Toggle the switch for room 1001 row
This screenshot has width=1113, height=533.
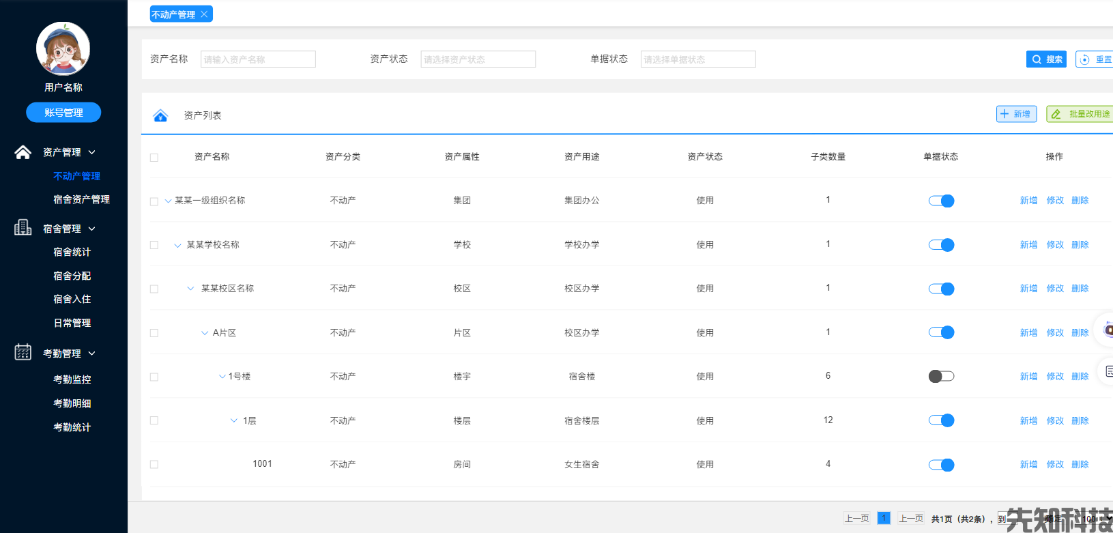click(x=941, y=465)
